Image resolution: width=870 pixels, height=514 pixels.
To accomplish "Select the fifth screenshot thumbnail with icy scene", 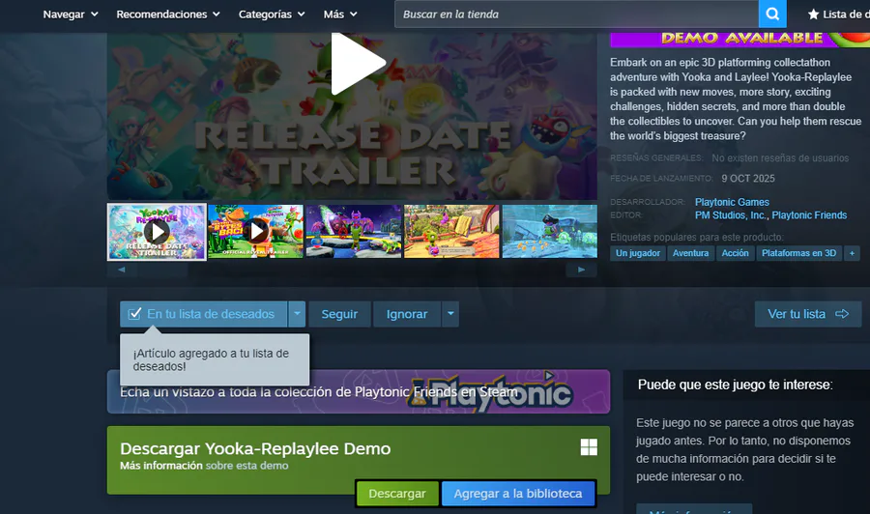I will tap(550, 231).
